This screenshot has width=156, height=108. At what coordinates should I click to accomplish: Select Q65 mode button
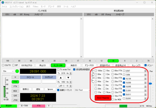15,96
